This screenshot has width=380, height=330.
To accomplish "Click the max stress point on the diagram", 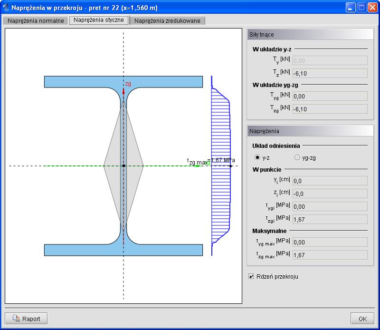I will 230,166.
